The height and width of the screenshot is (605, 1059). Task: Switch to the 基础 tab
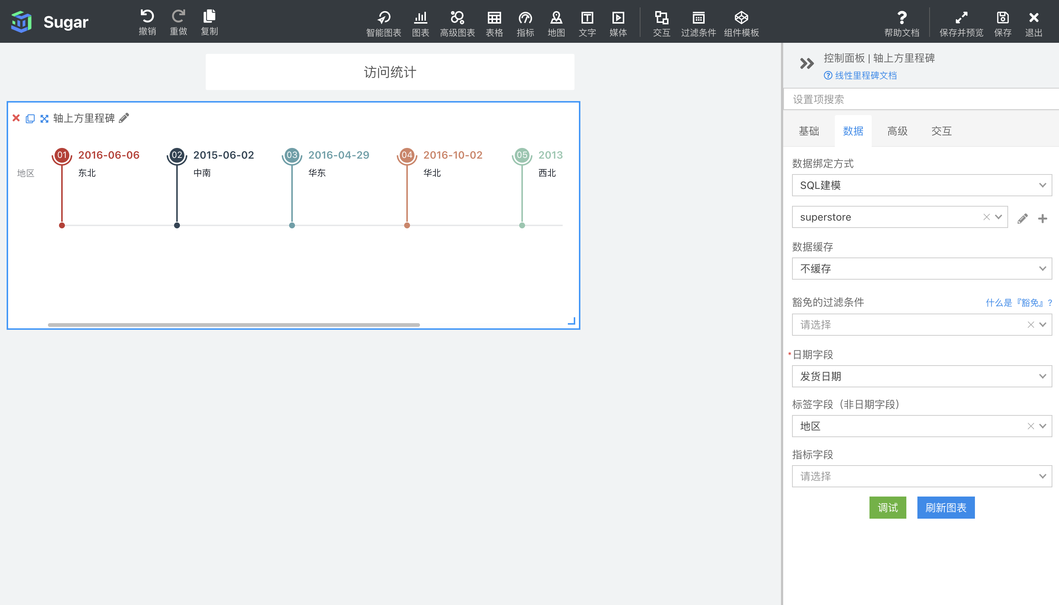809,131
